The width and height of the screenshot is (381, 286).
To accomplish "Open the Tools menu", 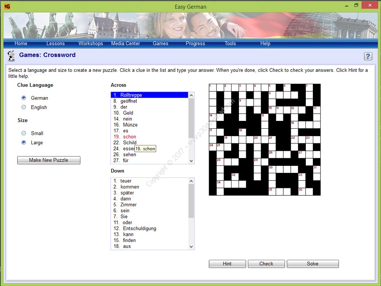I will [x=230, y=44].
